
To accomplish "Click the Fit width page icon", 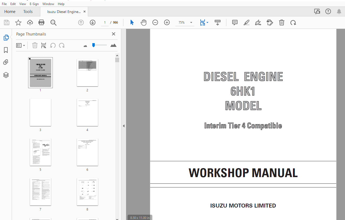I will [x=203, y=23].
